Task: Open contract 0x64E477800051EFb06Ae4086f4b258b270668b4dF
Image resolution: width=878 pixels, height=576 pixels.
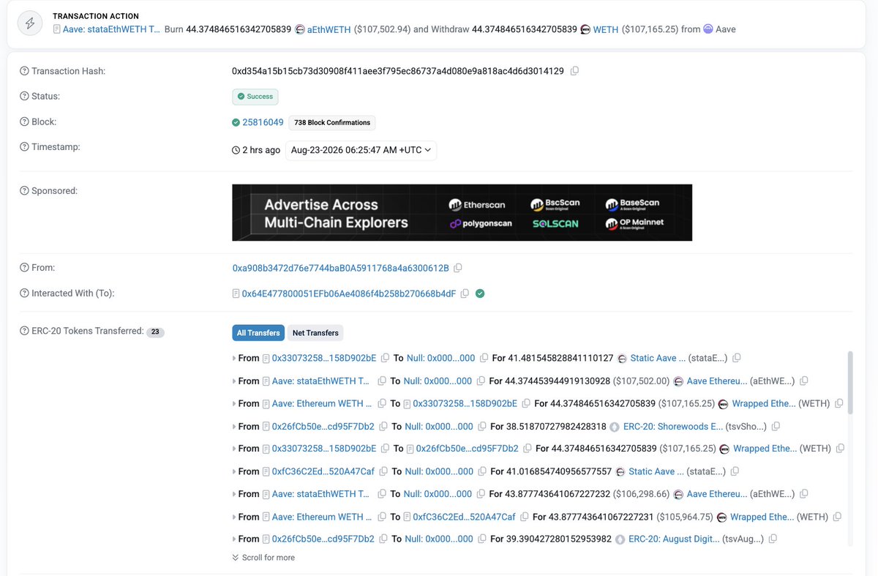Action: [349, 293]
